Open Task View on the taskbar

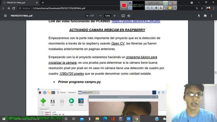point(74,119)
